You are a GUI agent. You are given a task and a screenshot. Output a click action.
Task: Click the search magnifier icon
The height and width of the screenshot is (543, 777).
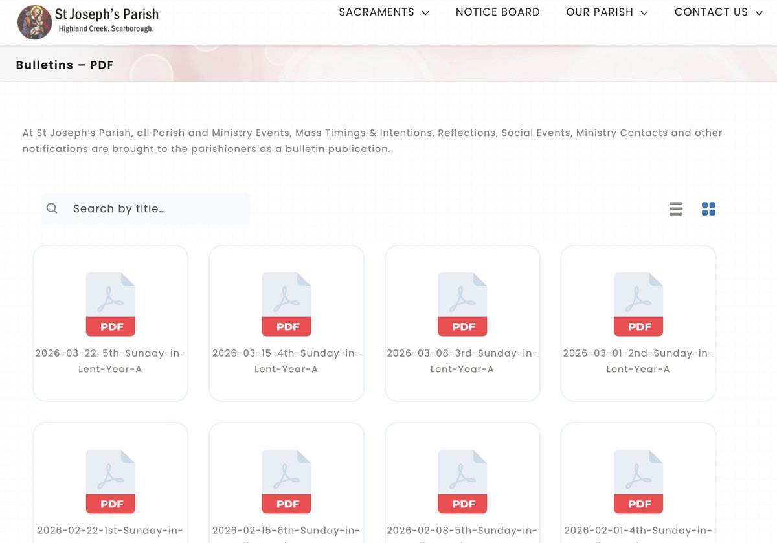pyautogui.click(x=52, y=208)
